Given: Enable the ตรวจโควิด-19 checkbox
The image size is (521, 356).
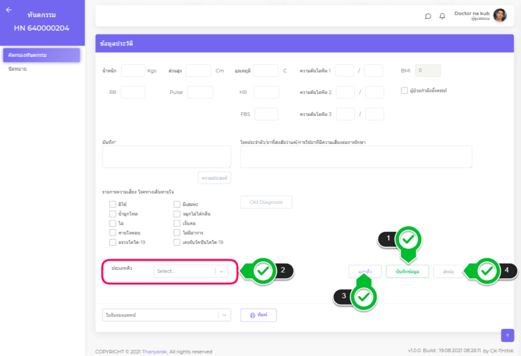Looking at the screenshot, I should (112, 243).
